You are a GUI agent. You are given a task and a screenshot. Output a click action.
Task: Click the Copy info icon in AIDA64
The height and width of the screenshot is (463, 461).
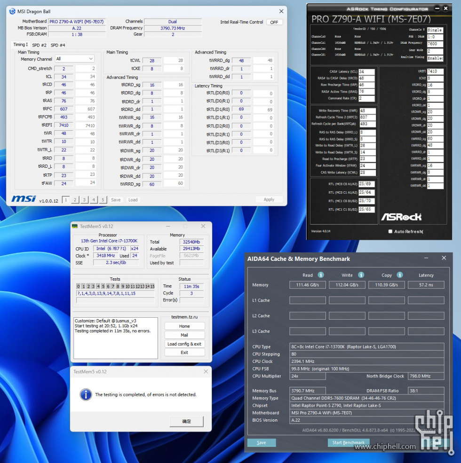399,275
